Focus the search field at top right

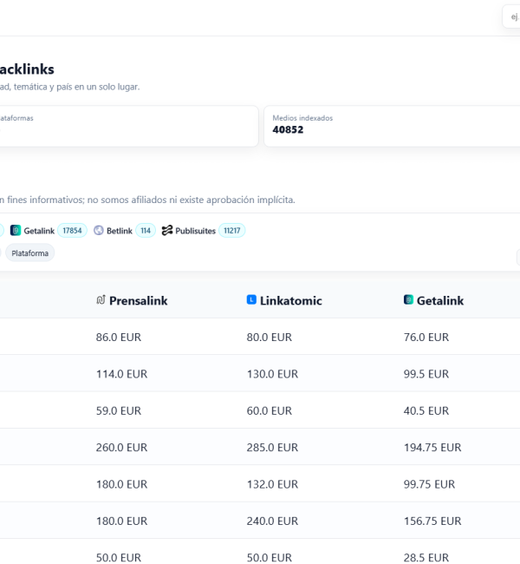pos(511,16)
